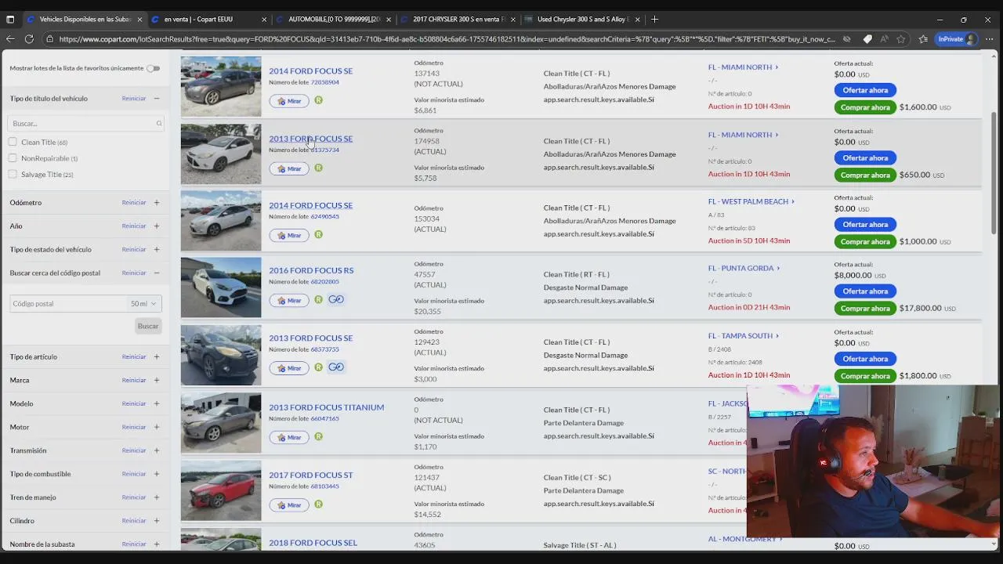Expand the Año filter
The image size is (1003, 564).
coord(157,226)
